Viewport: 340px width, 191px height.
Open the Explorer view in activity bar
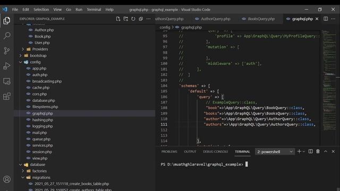[x=7, y=21]
